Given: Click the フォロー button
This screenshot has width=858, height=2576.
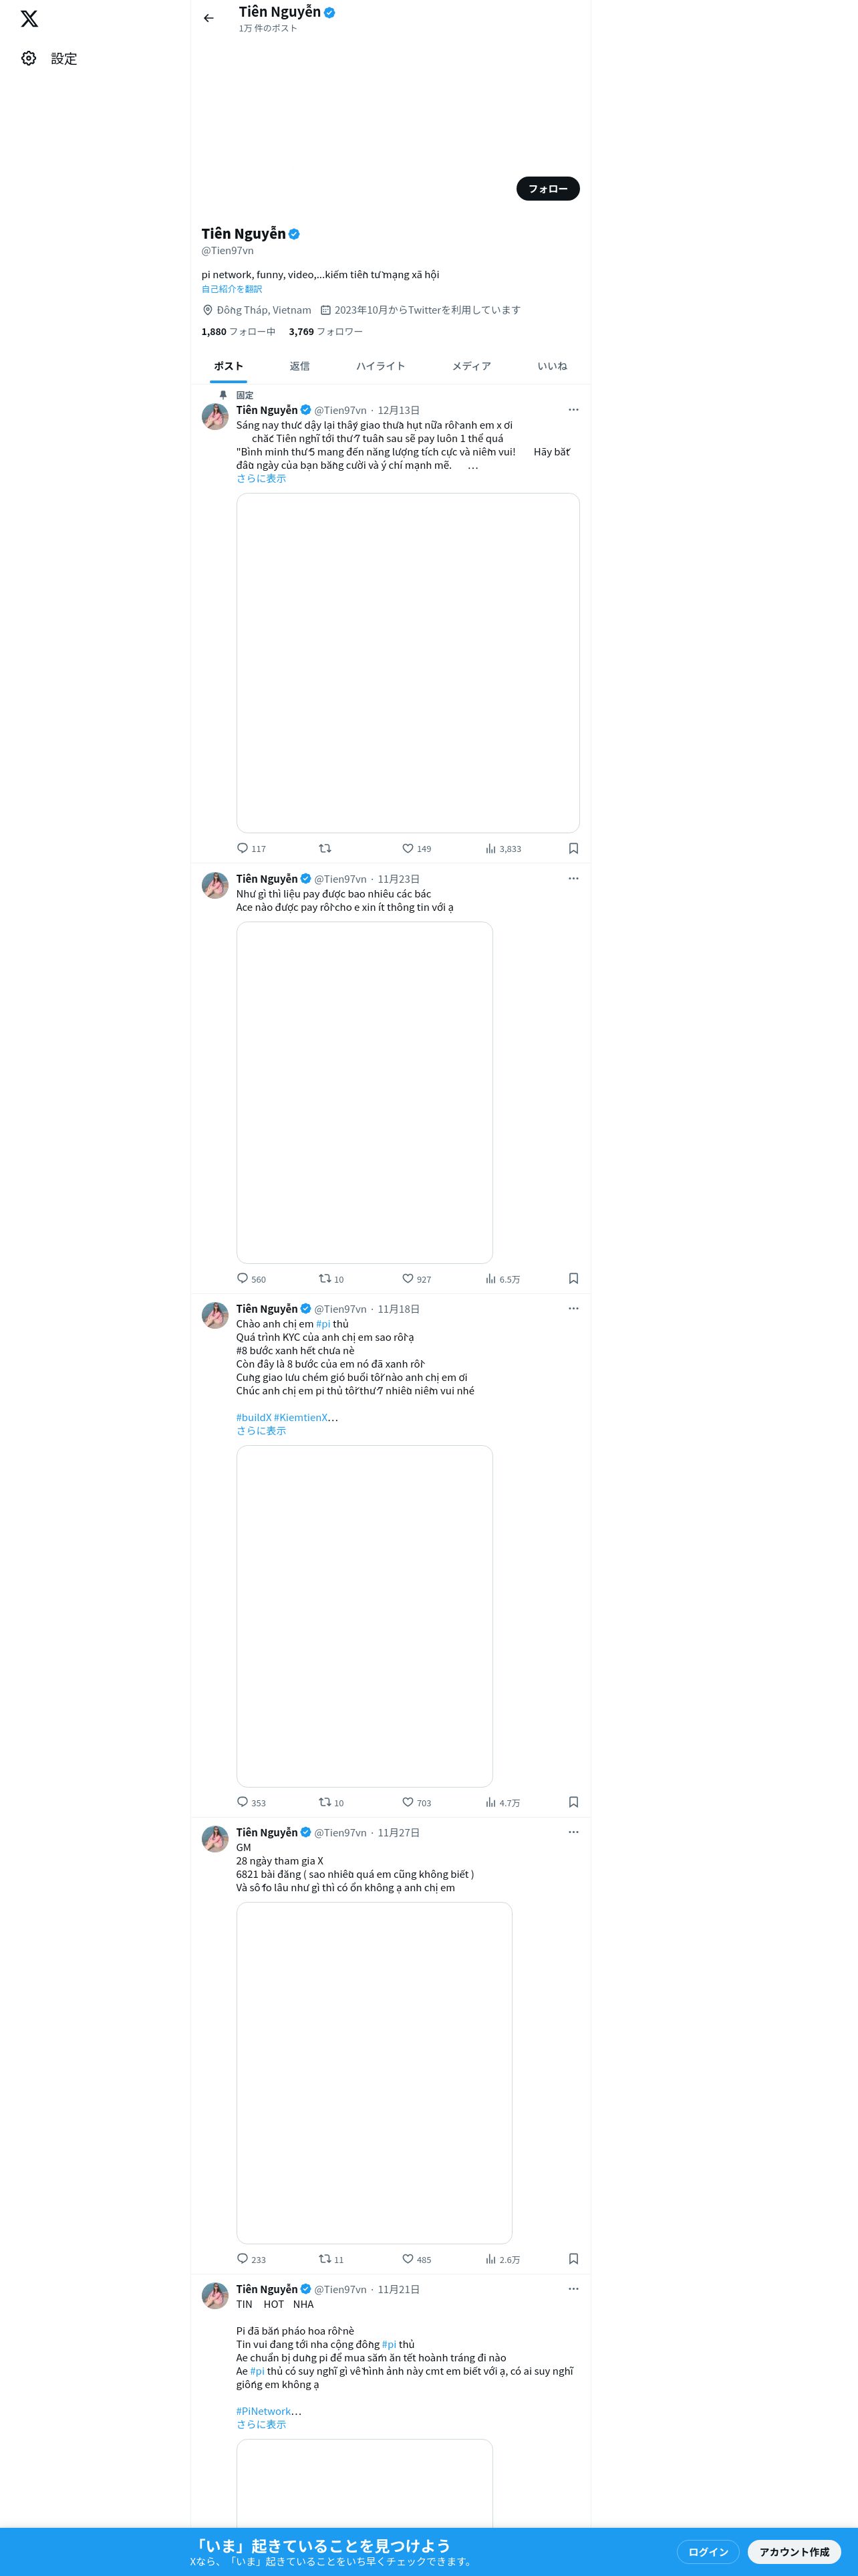Looking at the screenshot, I should [x=547, y=188].
